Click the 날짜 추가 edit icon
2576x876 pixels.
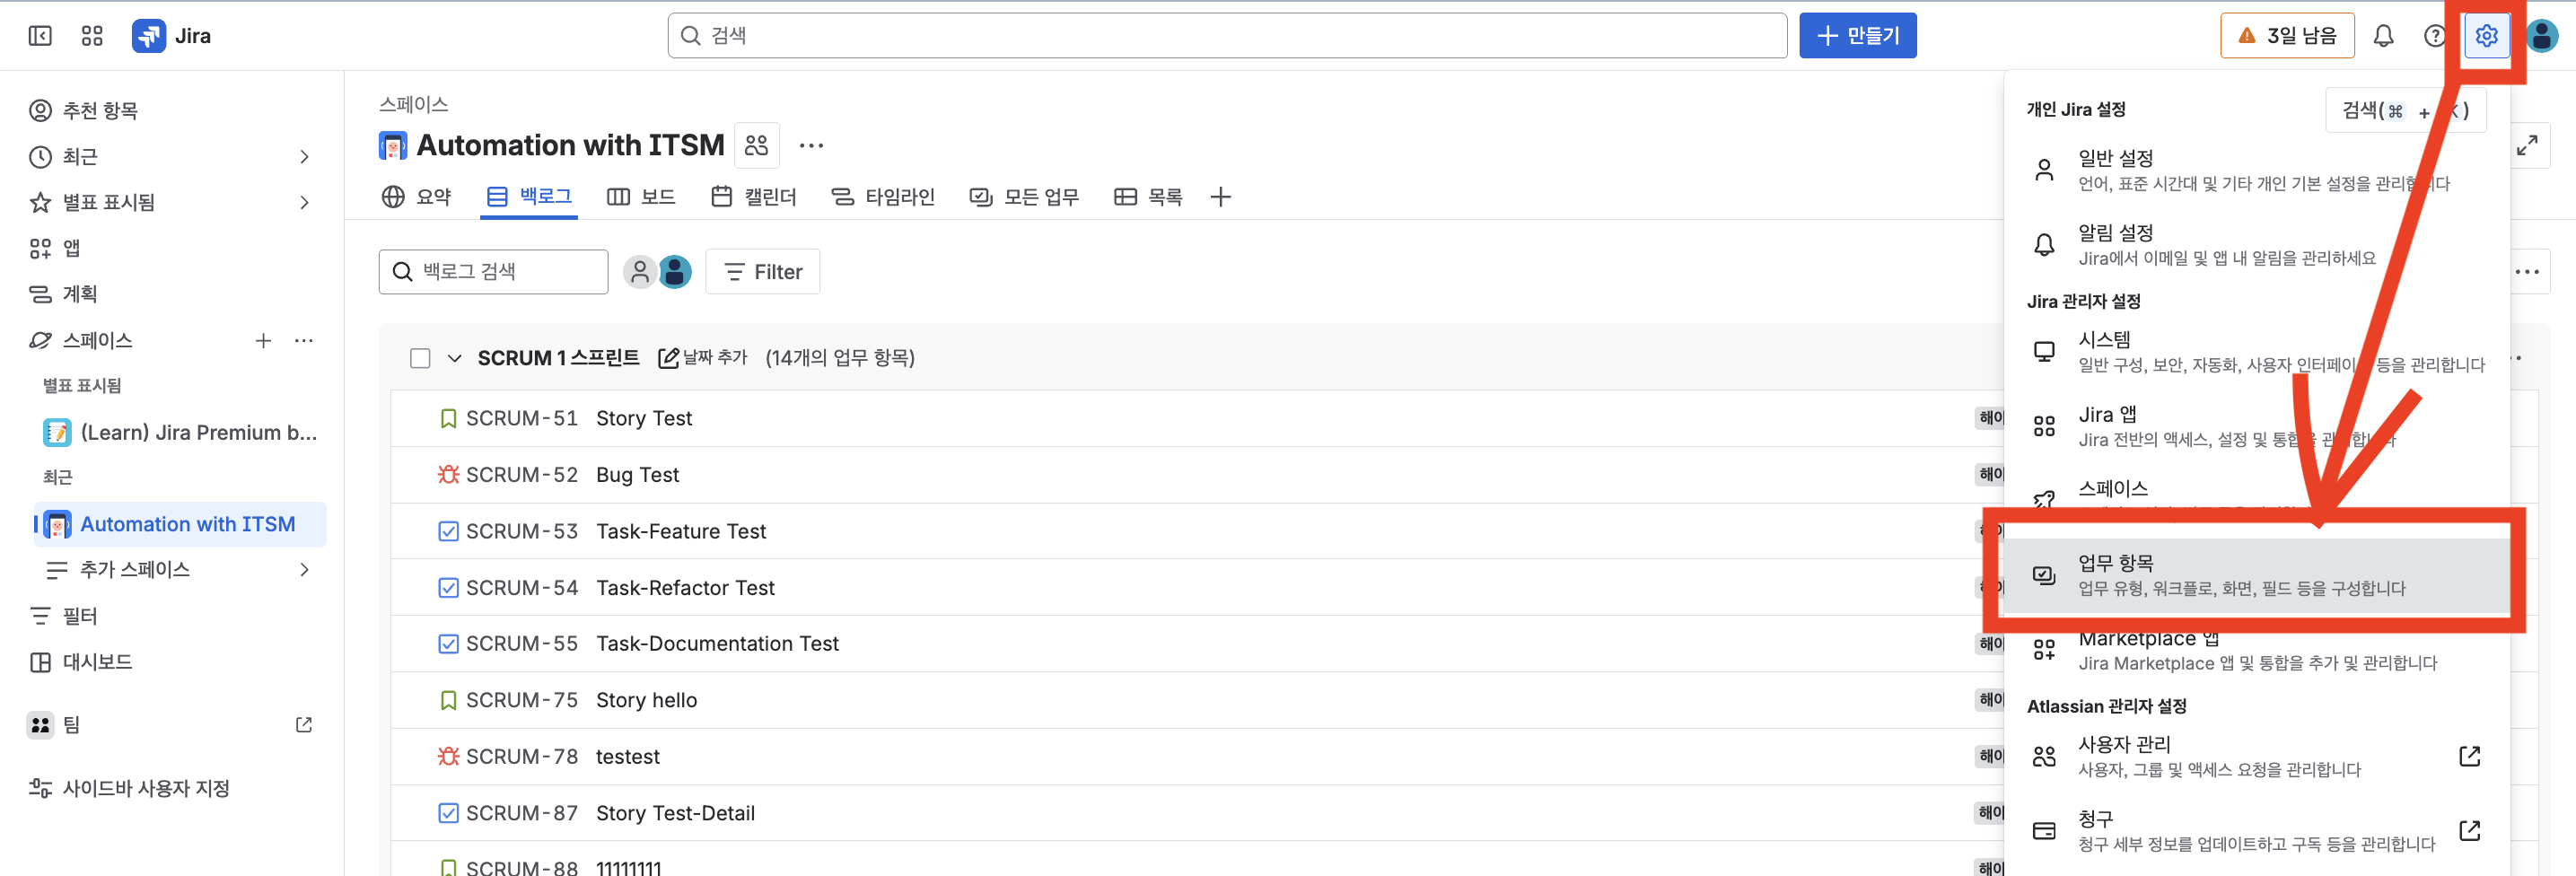[668, 358]
